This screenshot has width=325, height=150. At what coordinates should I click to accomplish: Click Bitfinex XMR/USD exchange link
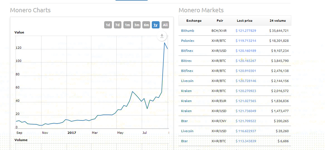[187, 51]
